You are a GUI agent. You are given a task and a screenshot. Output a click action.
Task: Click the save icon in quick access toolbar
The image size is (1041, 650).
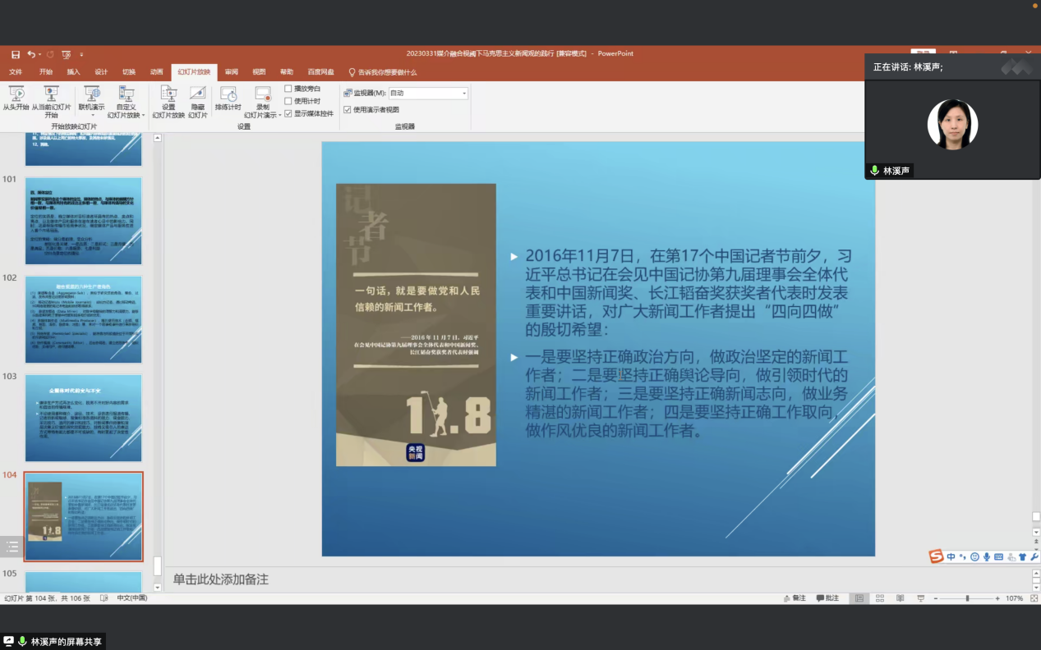(16, 54)
